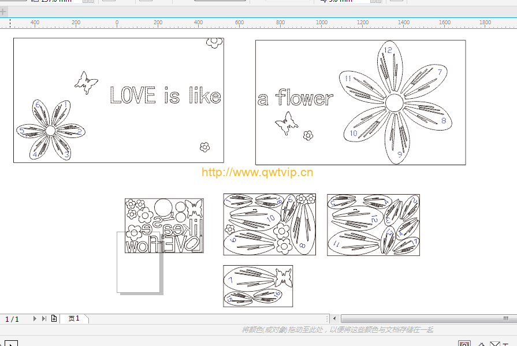The image size is (517, 346).
Task: Click the 1000 mark on the horizontal ruler
Action: pos(322,23)
